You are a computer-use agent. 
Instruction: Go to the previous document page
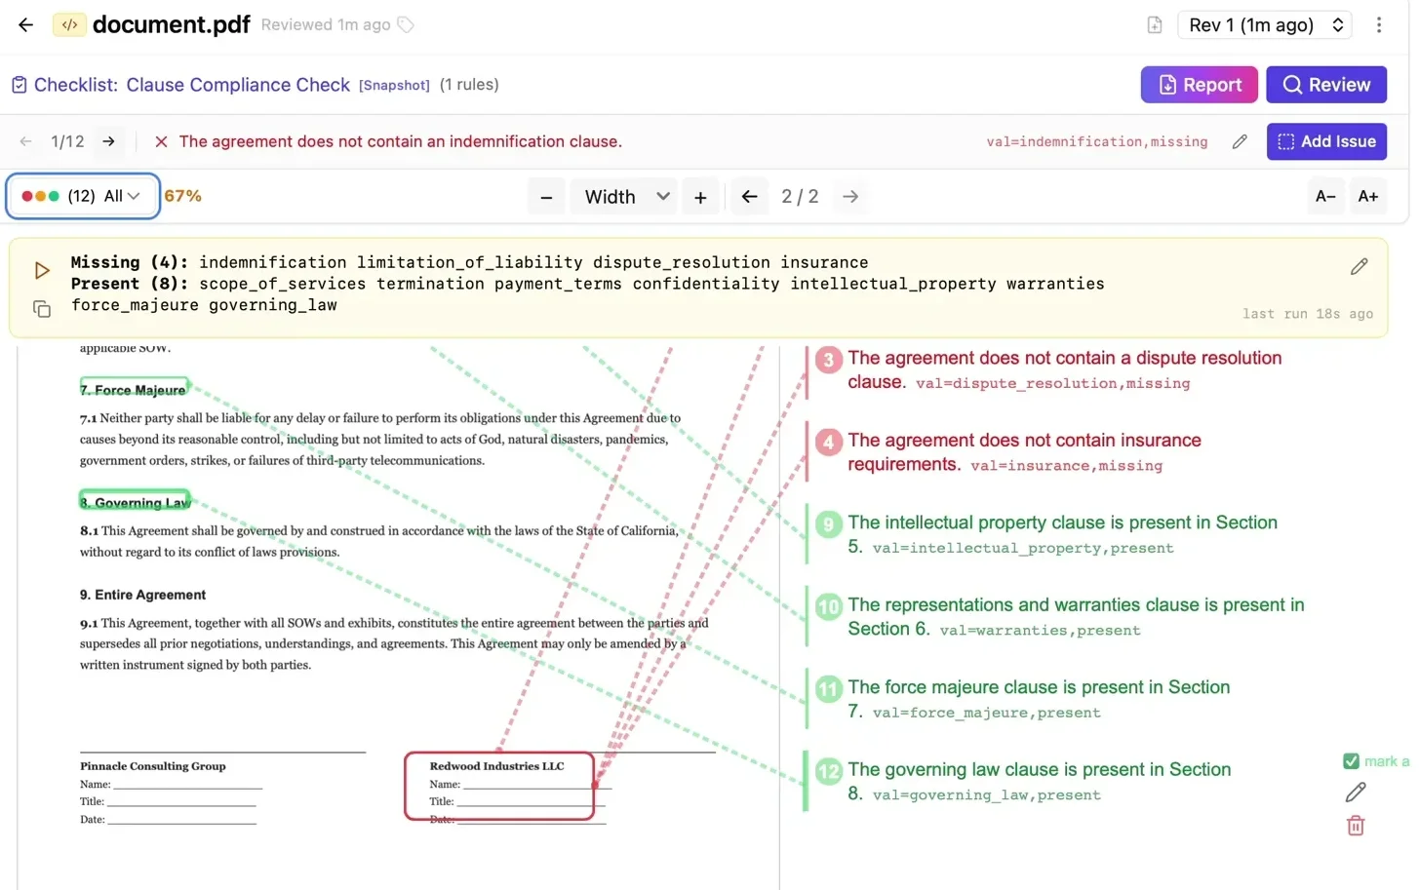coord(749,197)
